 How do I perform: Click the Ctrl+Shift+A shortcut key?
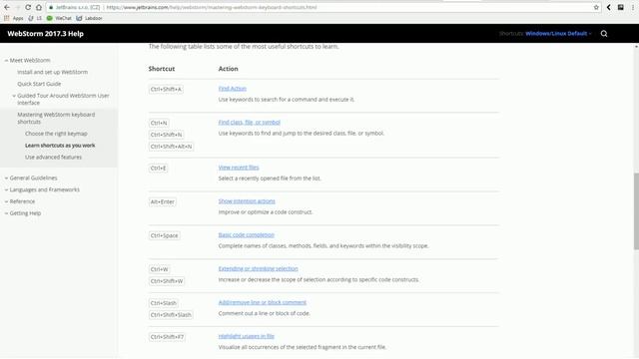166,89
